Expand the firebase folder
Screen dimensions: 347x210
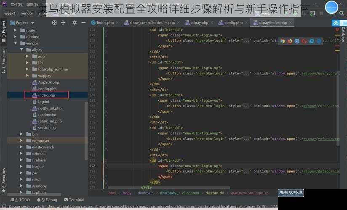[x=21, y=160]
